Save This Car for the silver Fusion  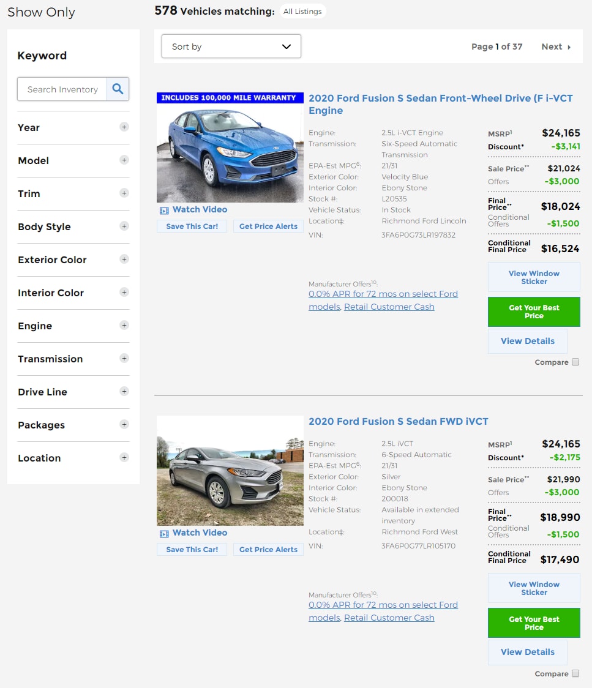click(192, 549)
